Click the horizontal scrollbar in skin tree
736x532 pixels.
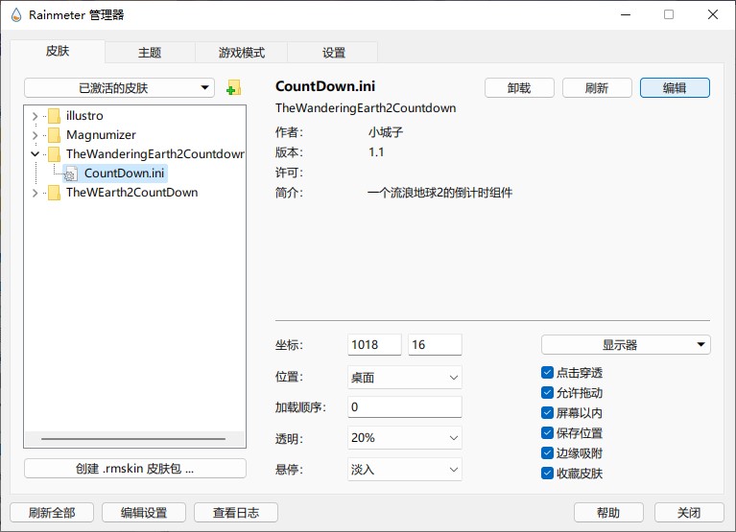click(133, 439)
